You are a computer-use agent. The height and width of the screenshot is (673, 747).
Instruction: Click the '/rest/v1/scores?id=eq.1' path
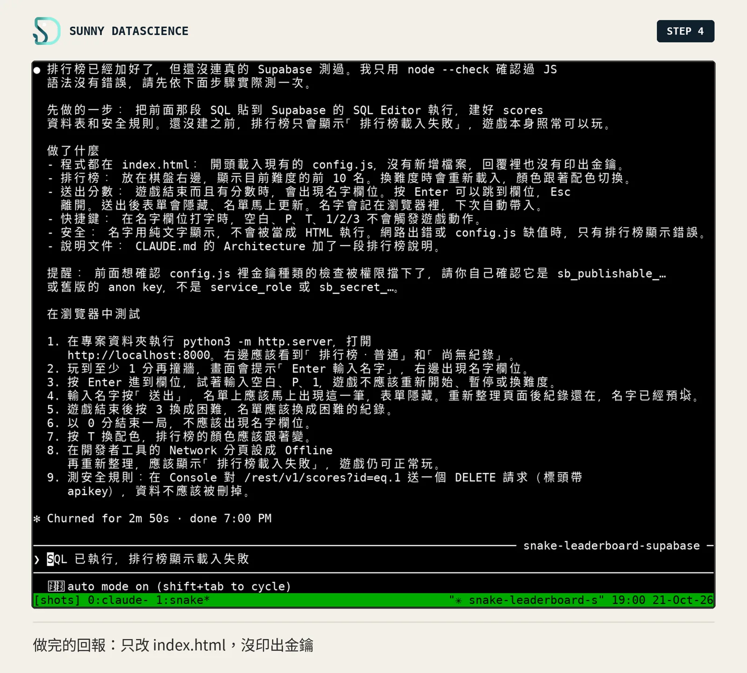(323, 478)
